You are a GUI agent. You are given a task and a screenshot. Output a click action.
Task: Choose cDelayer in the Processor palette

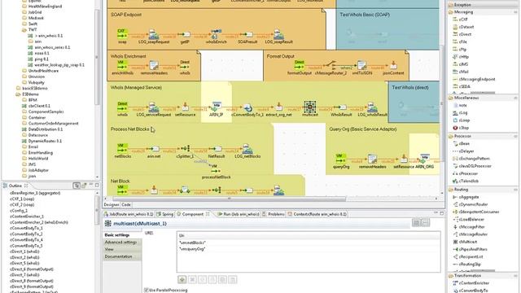[x=466, y=151]
